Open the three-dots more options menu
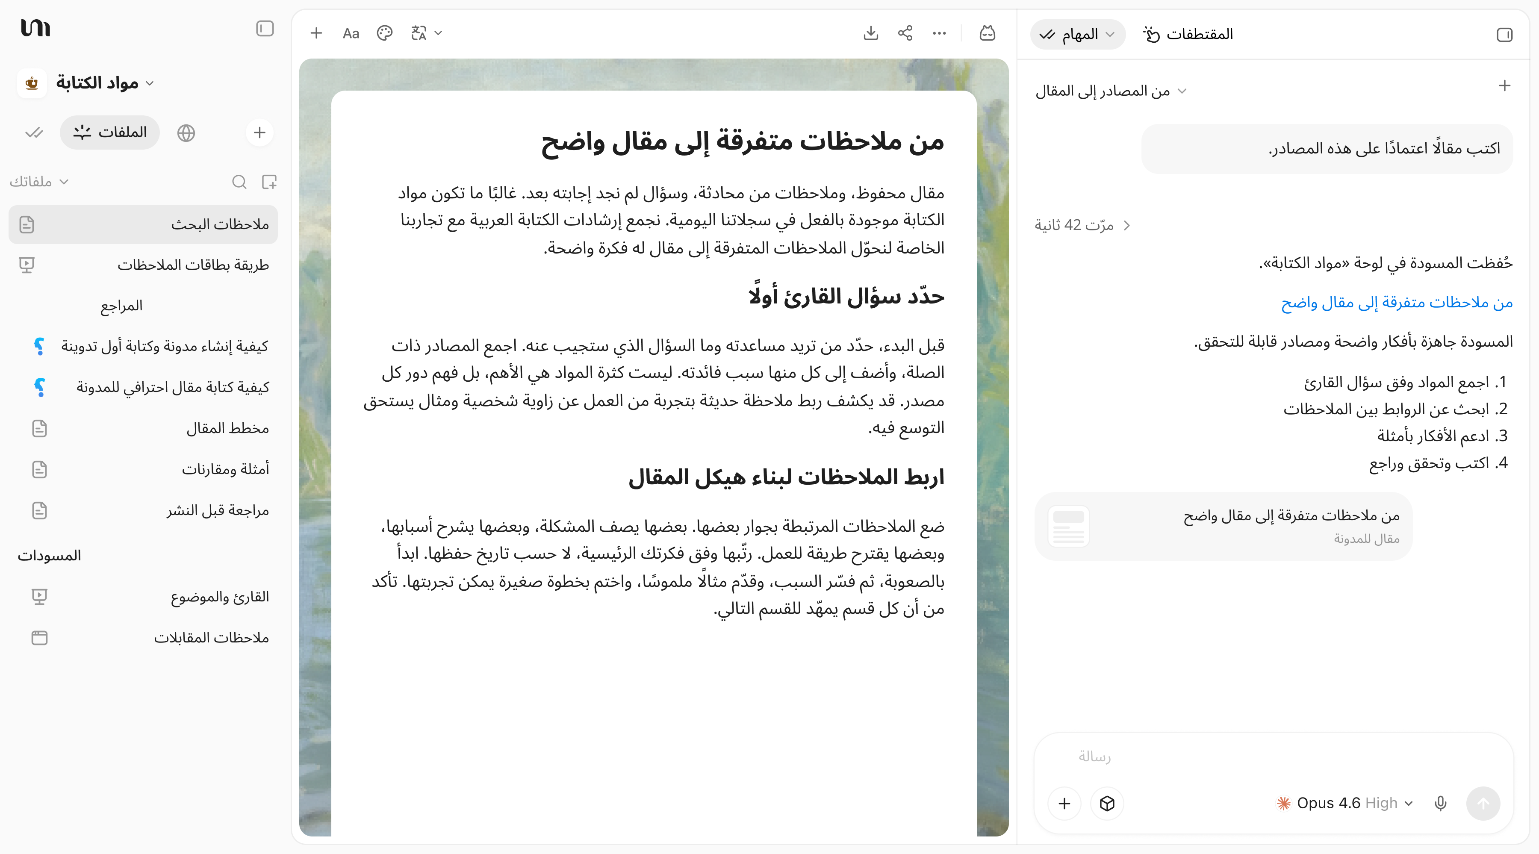The width and height of the screenshot is (1539, 854). [939, 33]
